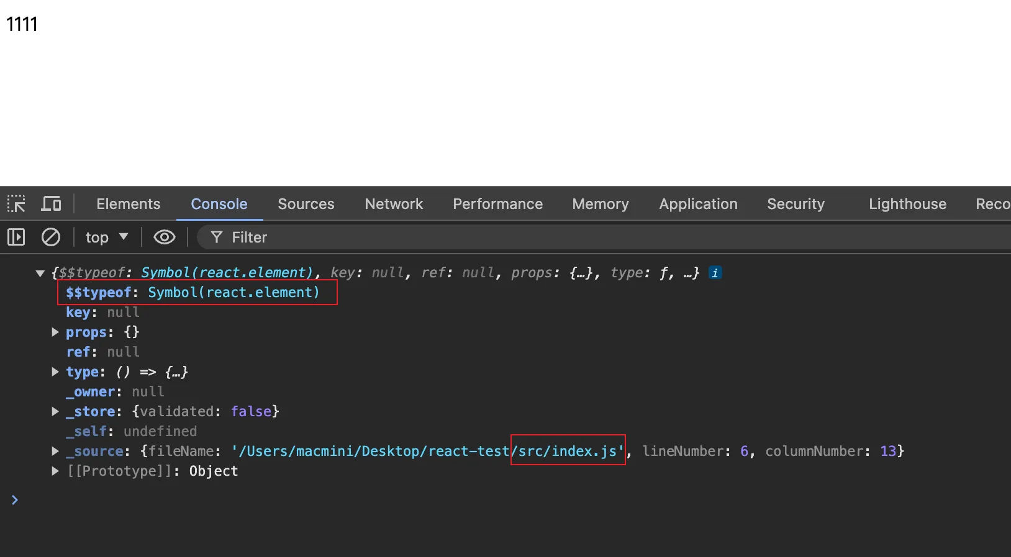Activate the inspect element picker icon
1011x557 pixels.
(16, 204)
